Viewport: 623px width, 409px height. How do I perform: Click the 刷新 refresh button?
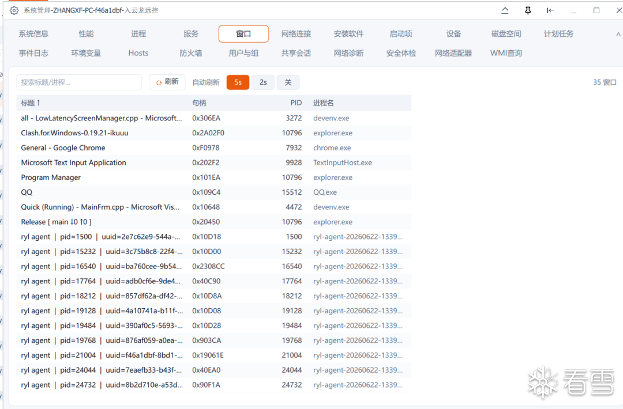pos(167,82)
